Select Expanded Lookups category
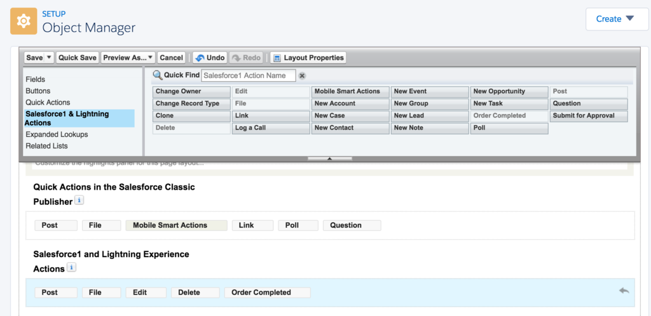 [x=57, y=135]
